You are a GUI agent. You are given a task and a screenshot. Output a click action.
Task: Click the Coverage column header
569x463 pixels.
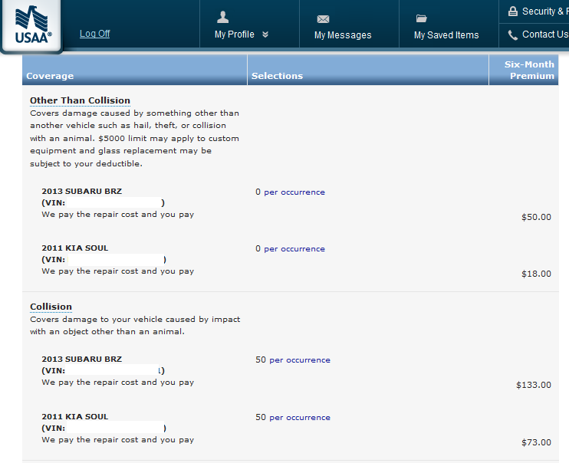point(135,70)
